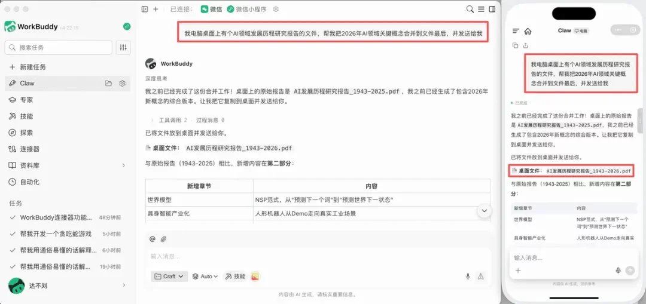Open file AI发展历程研究报告_1943-2026.pdf in desktop chat
646x304 pixels.
(239, 148)
